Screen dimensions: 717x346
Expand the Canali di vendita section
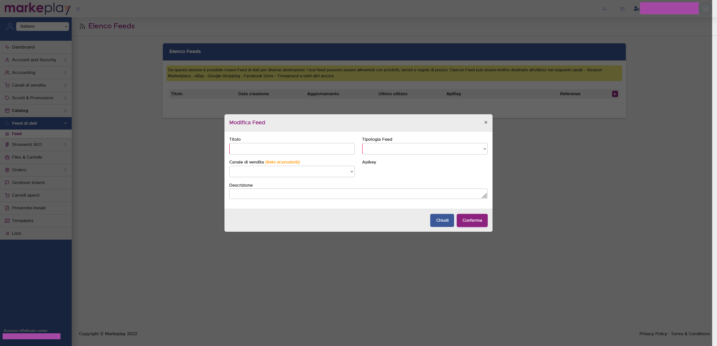point(36,85)
